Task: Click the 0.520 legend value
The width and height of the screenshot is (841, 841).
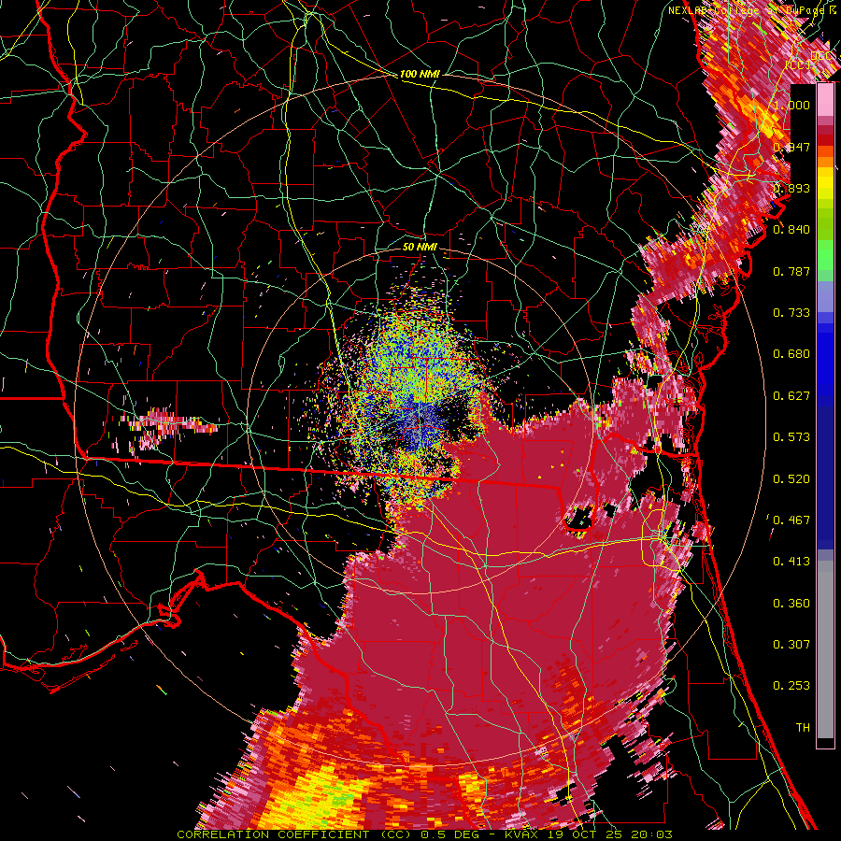Action: point(791,479)
